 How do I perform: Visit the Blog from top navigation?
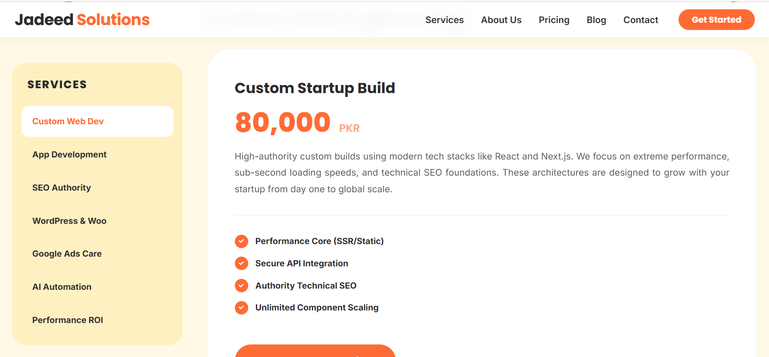(596, 20)
